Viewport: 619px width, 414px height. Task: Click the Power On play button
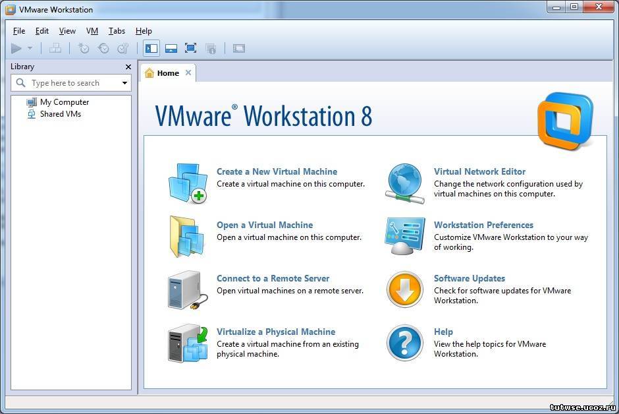pos(16,49)
